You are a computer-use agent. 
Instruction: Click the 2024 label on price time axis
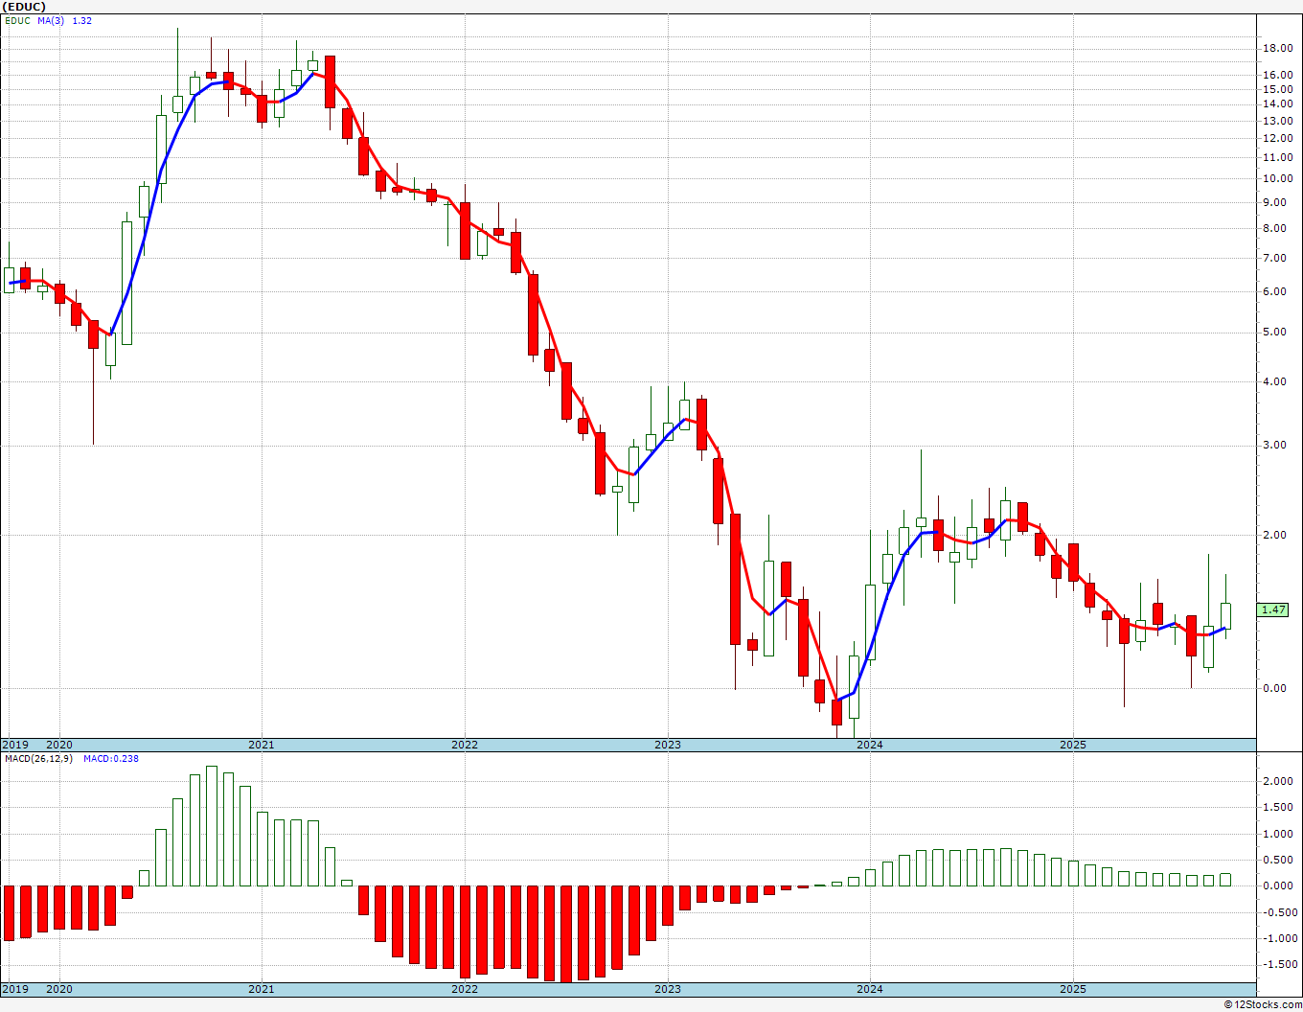pos(870,745)
